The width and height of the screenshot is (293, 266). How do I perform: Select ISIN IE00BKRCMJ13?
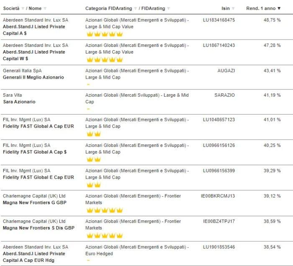point(218,196)
